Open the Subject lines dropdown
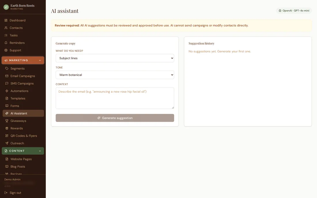This screenshot has height=198, width=317. (115, 58)
